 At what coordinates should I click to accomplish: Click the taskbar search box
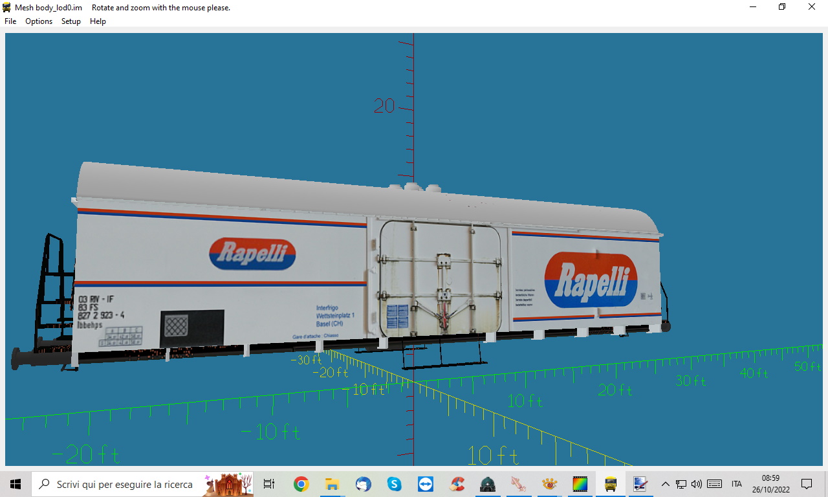pyautogui.click(x=142, y=483)
